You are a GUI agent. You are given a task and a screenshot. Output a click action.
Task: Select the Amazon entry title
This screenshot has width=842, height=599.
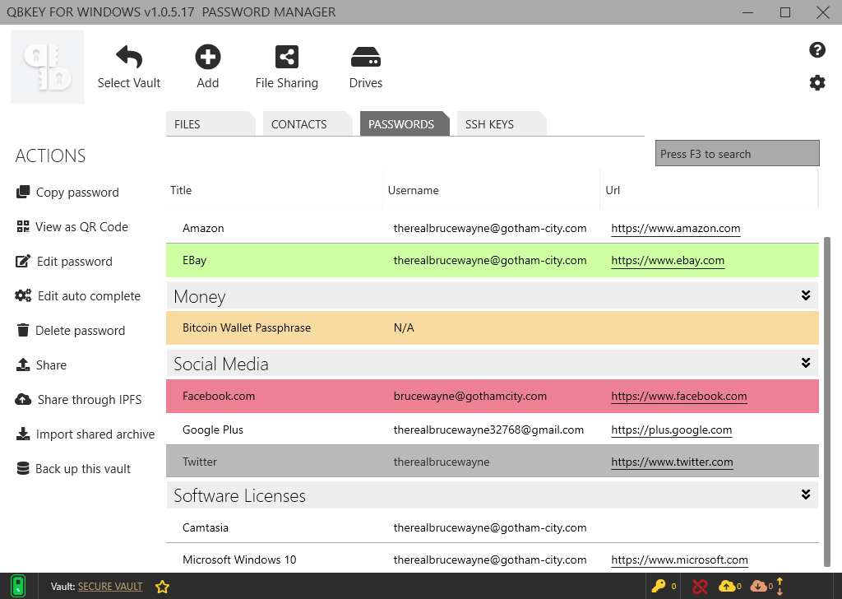(x=203, y=228)
